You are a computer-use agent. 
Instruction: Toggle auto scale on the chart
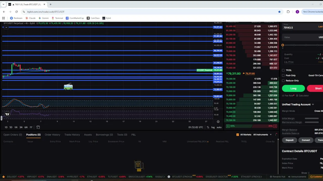tap(219, 127)
